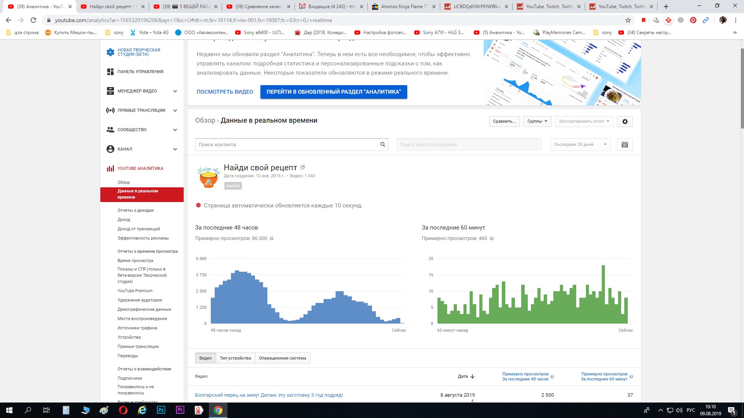Open the calendar date picker icon
The image size is (744, 418).
(625, 145)
